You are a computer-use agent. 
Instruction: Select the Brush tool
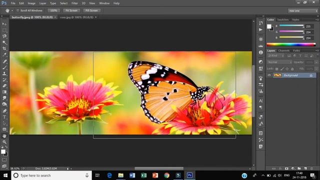click(x=4, y=67)
